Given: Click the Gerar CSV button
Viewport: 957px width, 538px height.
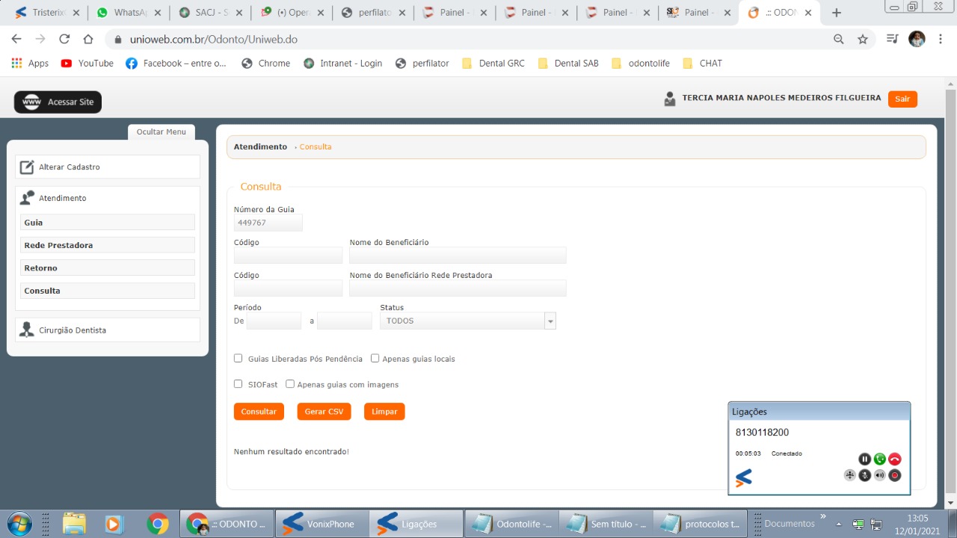Looking at the screenshot, I should click(324, 412).
